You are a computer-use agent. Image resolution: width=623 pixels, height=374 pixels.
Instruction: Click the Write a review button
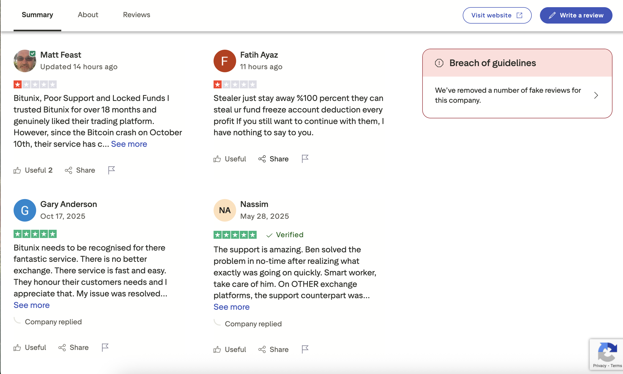coord(576,15)
